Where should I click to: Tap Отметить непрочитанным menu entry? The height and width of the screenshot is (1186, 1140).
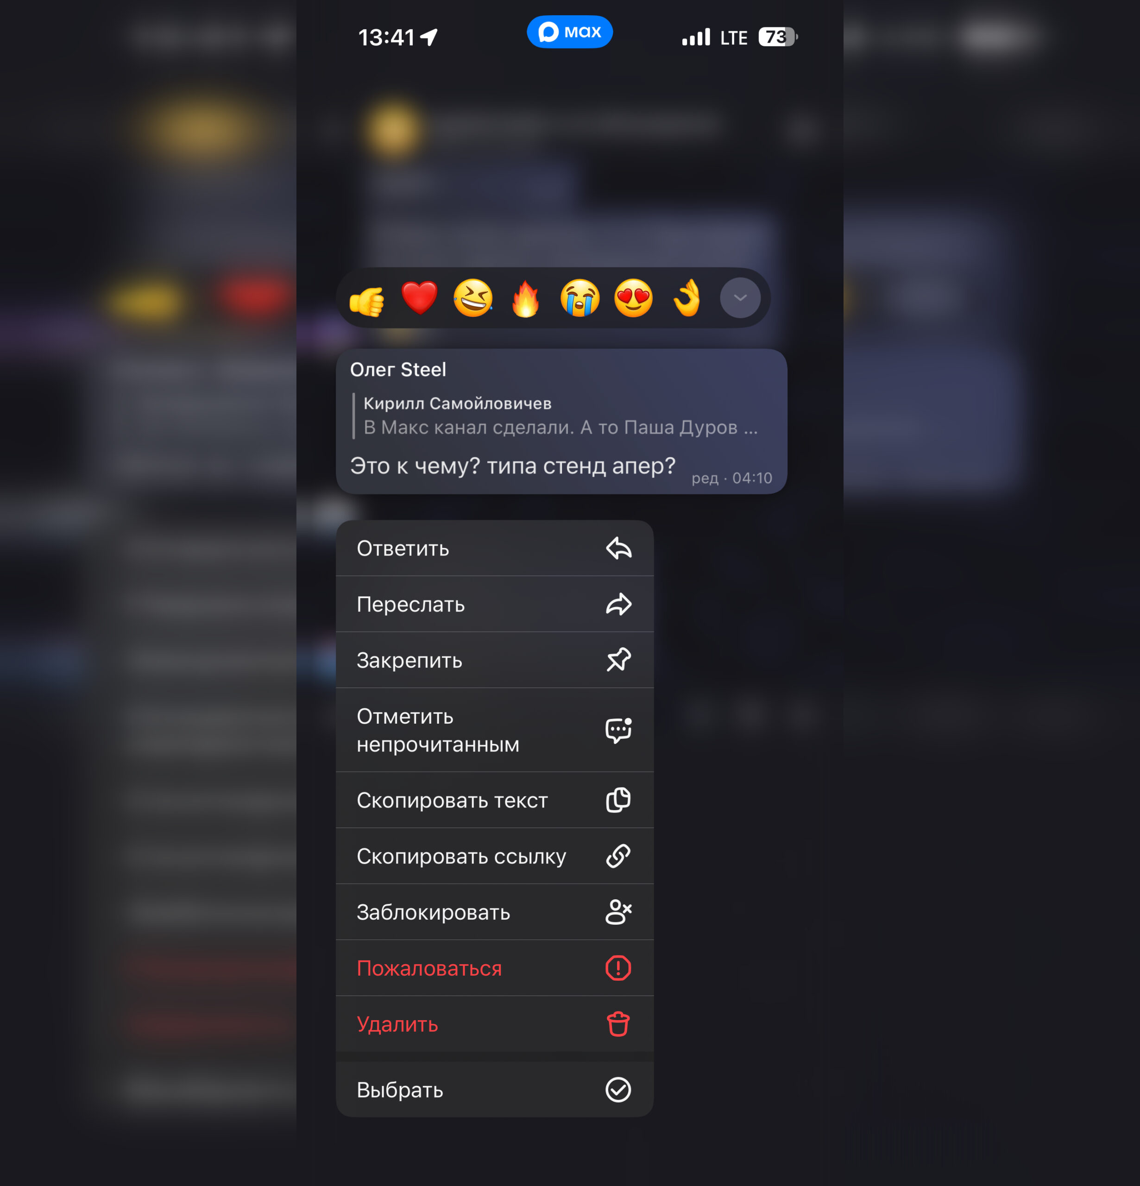pos(494,730)
